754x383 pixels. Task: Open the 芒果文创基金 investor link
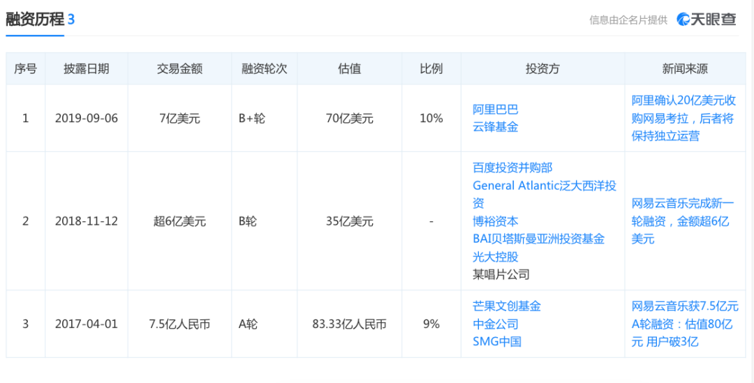(x=506, y=306)
